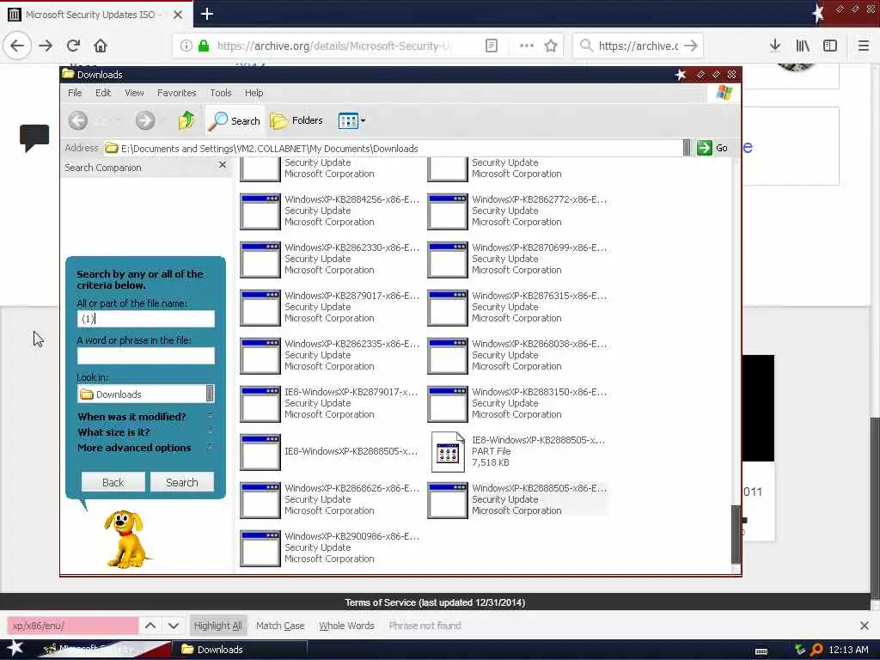Select WindowsXP-KB2868038 update file
880x660 pixels.
click(x=516, y=355)
